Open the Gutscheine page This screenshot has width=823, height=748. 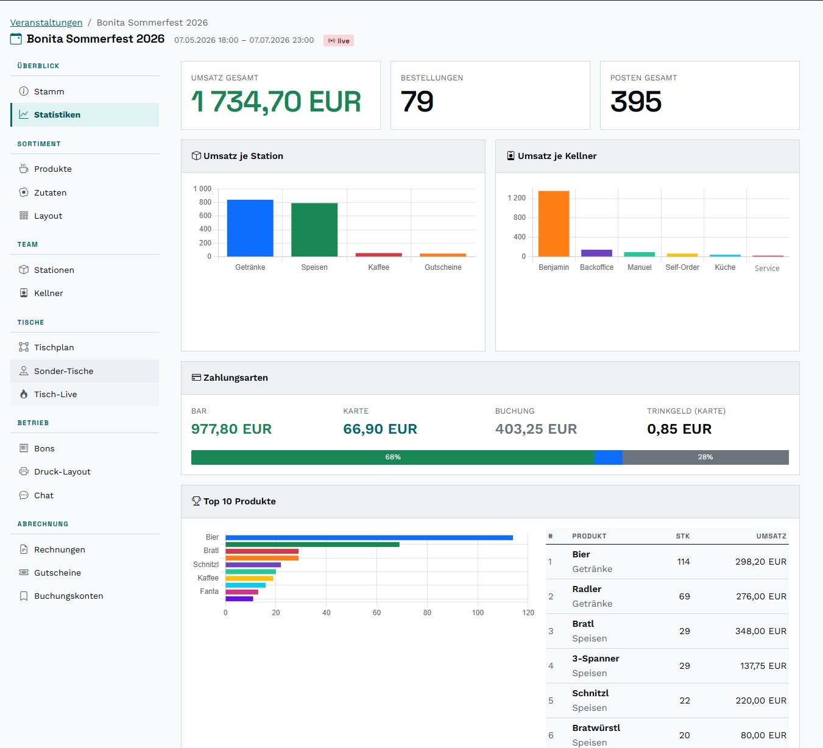(85, 573)
